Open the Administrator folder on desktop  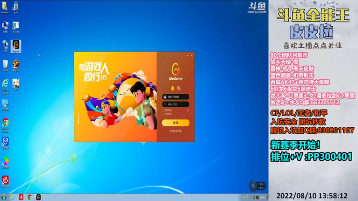pos(5,8)
